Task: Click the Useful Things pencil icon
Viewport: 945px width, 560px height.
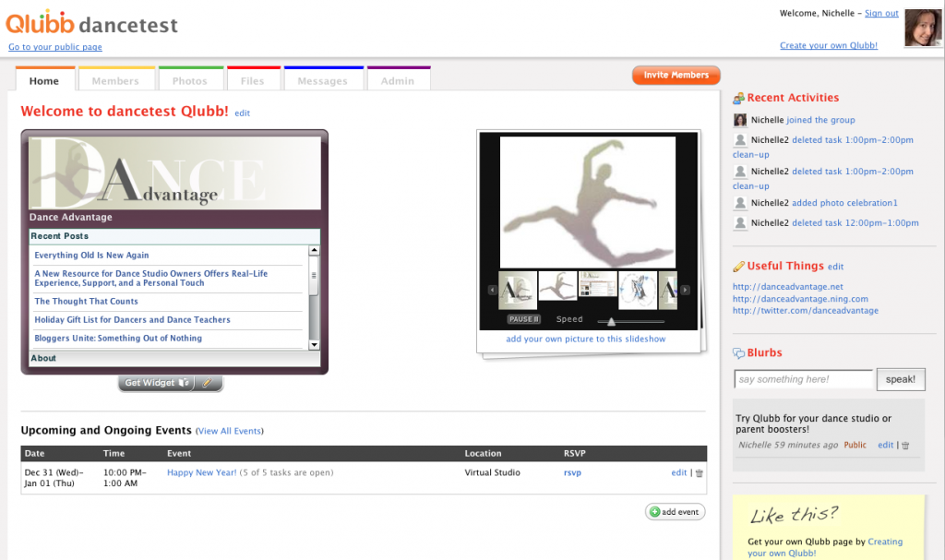Action: point(738,267)
